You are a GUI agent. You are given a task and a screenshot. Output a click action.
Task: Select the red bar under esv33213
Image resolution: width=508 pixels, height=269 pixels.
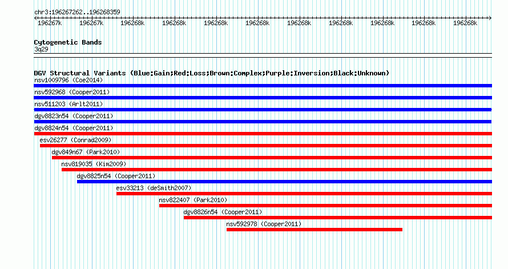click(x=304, y=194)
